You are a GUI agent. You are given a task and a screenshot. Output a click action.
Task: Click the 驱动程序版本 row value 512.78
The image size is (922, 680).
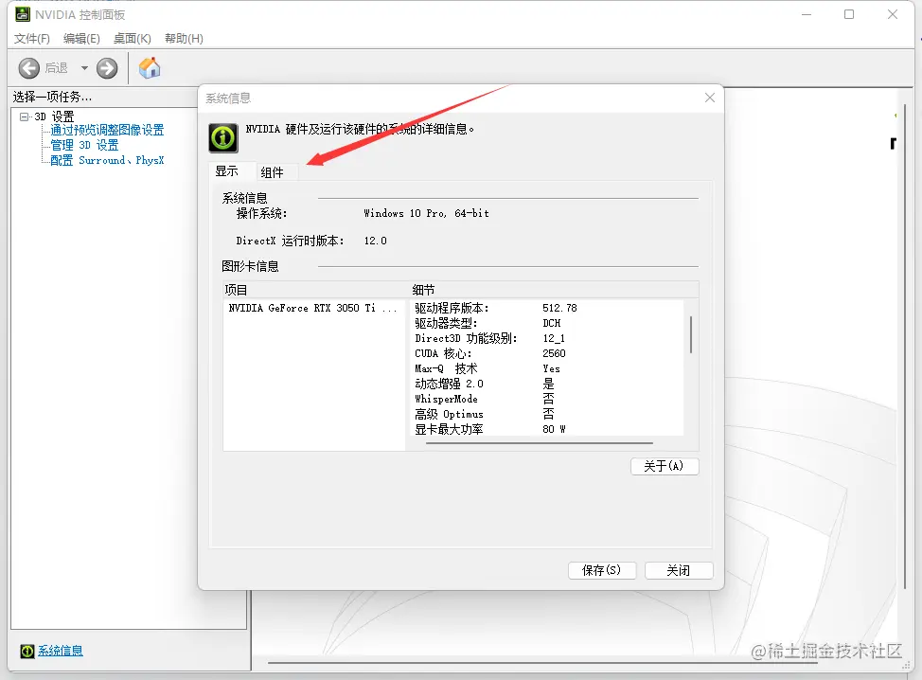[559, 308]
